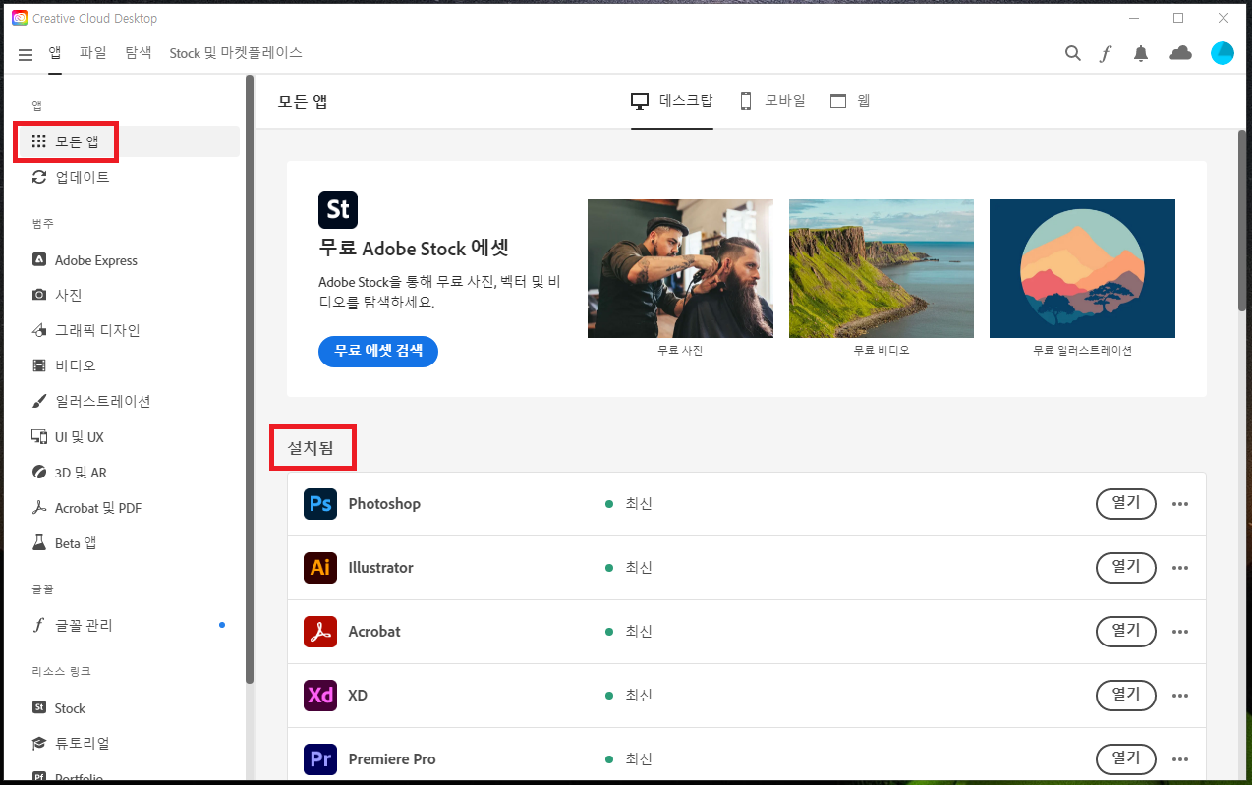
Task: Click the cloud sync status icon
Action: click(1180, 53)
